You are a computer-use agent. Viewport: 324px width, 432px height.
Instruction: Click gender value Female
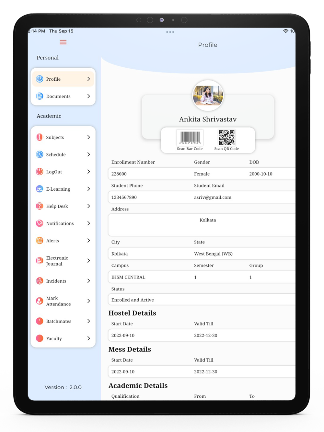202,174
